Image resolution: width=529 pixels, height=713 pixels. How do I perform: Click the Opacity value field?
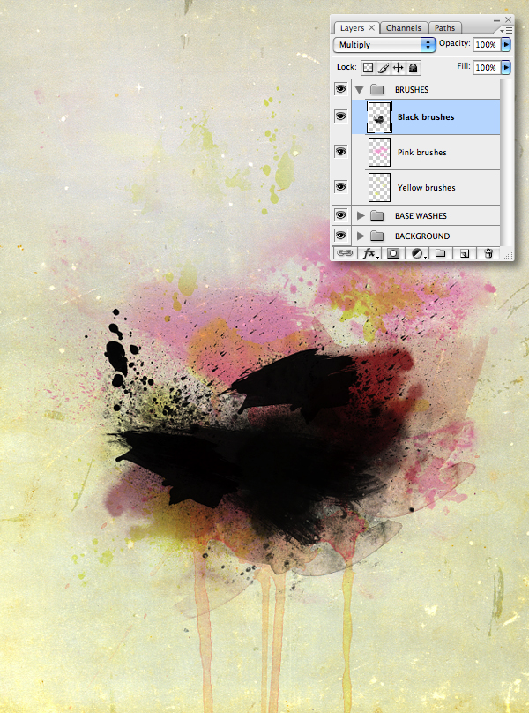(487, 44)
